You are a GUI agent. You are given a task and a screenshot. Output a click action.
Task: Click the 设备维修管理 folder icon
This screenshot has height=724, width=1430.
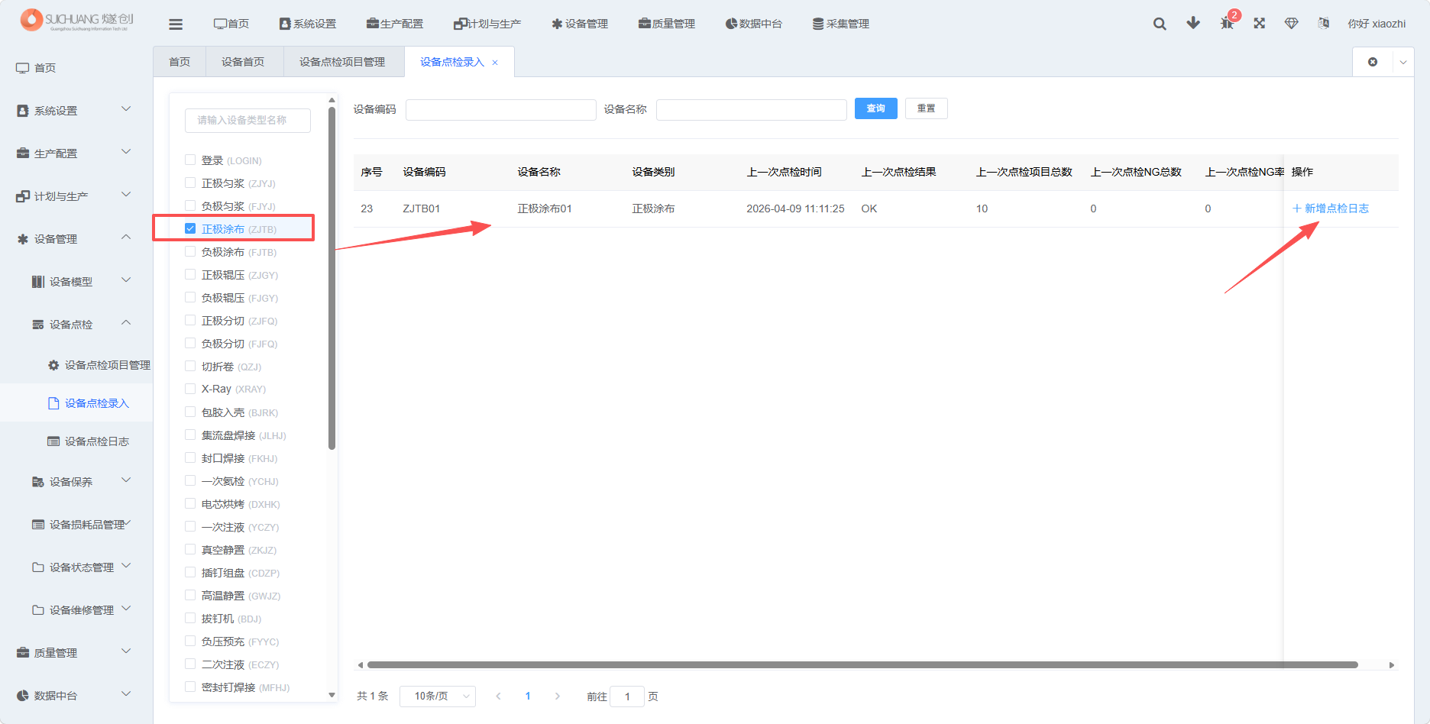[x=38, y=610]
